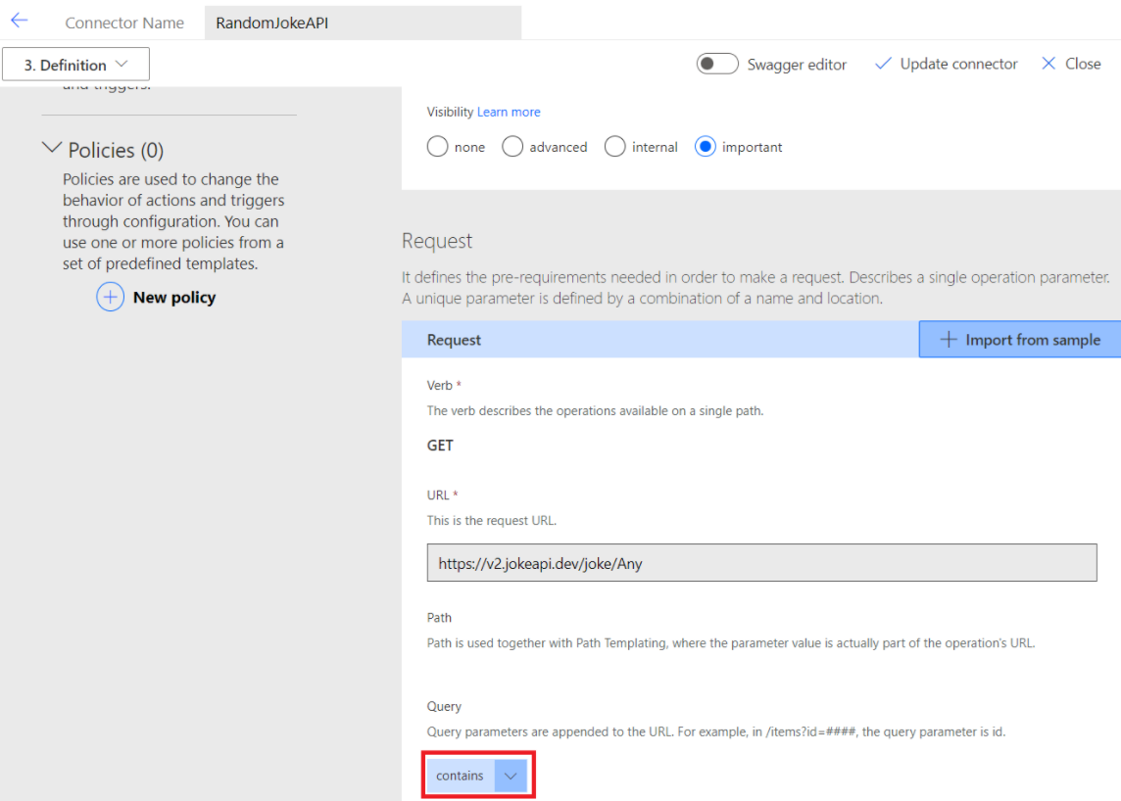1121x801 pixels.
Task: Select the 'advanced' visibility radio button
Action: (512, 147)
